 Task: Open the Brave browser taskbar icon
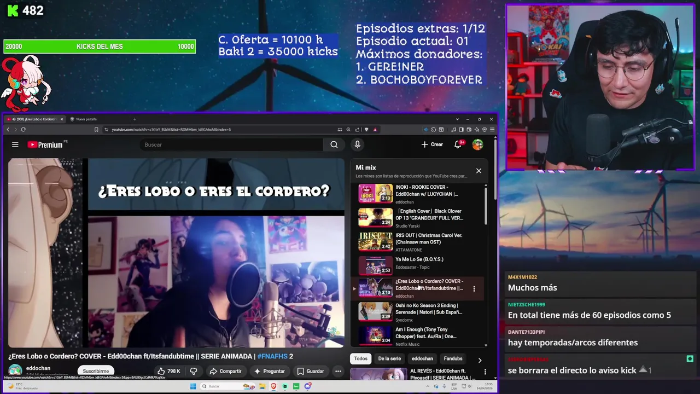coord(273,386)
